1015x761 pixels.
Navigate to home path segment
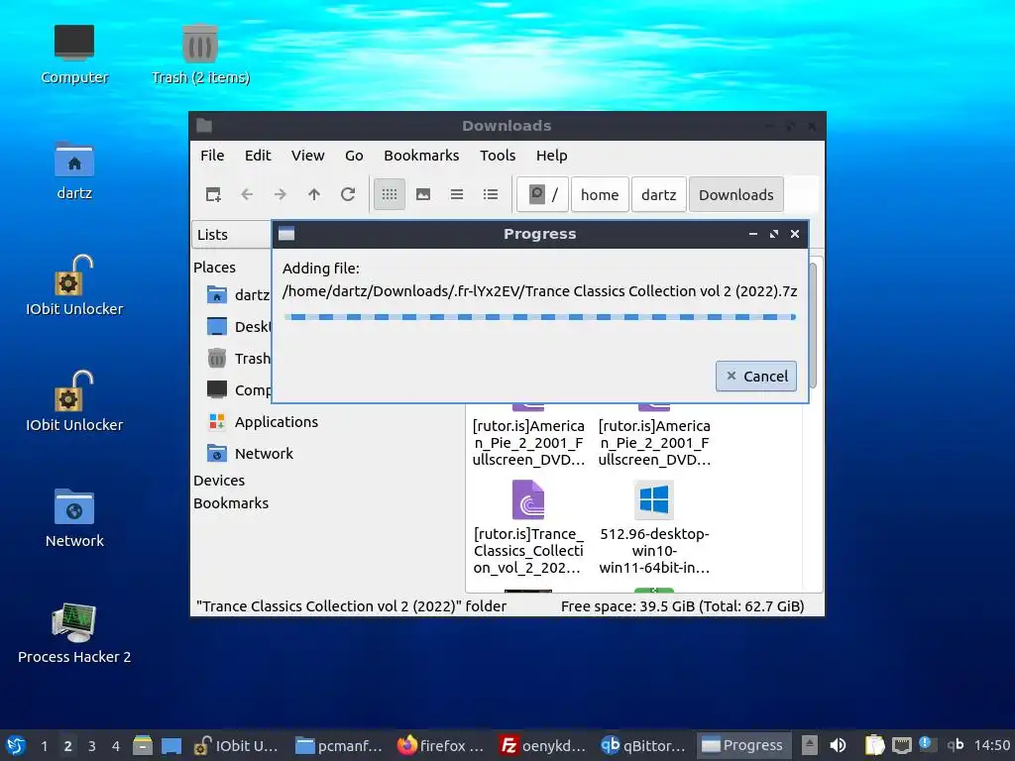coord(600,194)
